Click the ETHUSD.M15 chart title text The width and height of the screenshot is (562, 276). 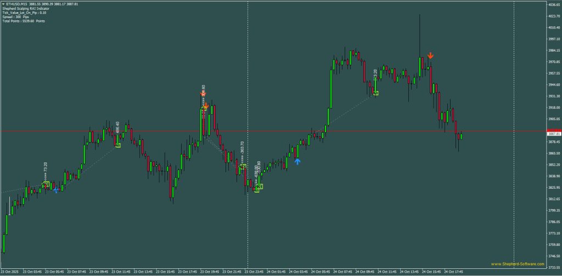17,4
